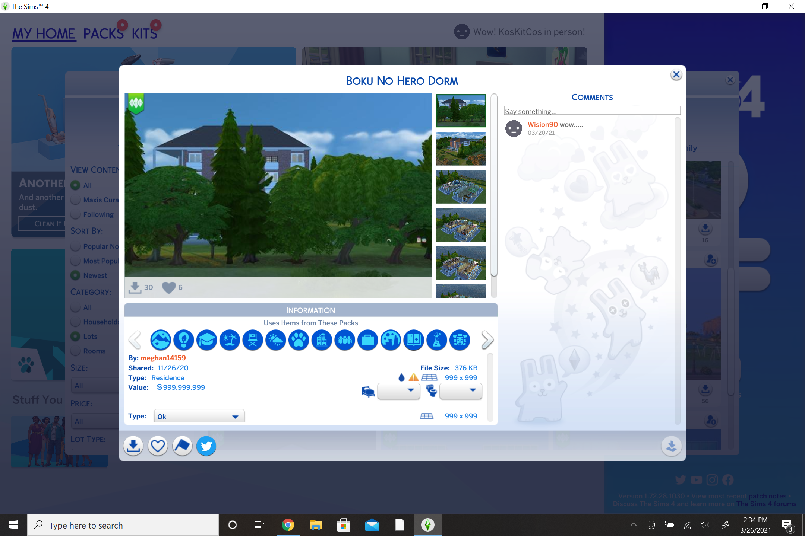805x536 pixels.
Task: Download the lot to library
Action: [x=133, y=446]
